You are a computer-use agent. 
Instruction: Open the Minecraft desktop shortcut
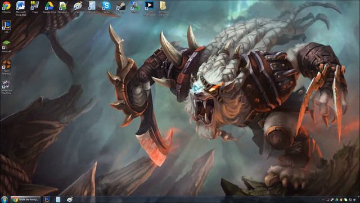click(6, 46)
